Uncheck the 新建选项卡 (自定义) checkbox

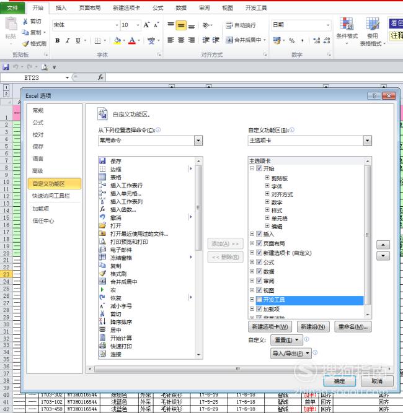coord(259,253)
